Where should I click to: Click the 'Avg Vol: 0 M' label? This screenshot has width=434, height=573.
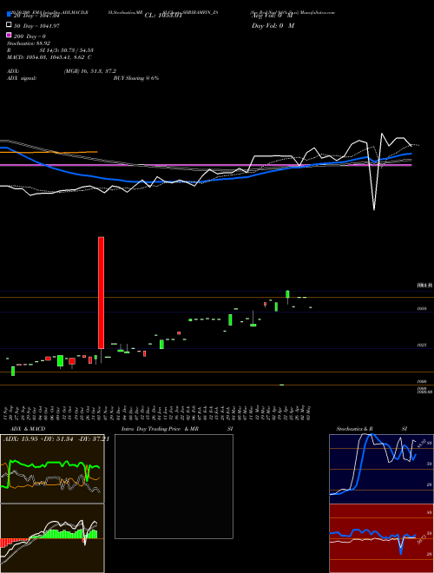[x=273, y=16]
